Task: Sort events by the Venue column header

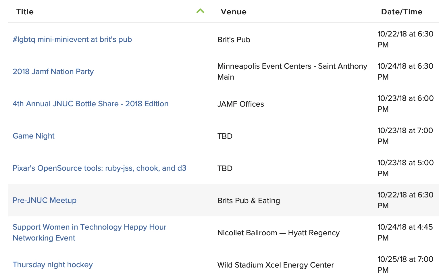Action: pos(233,12)
